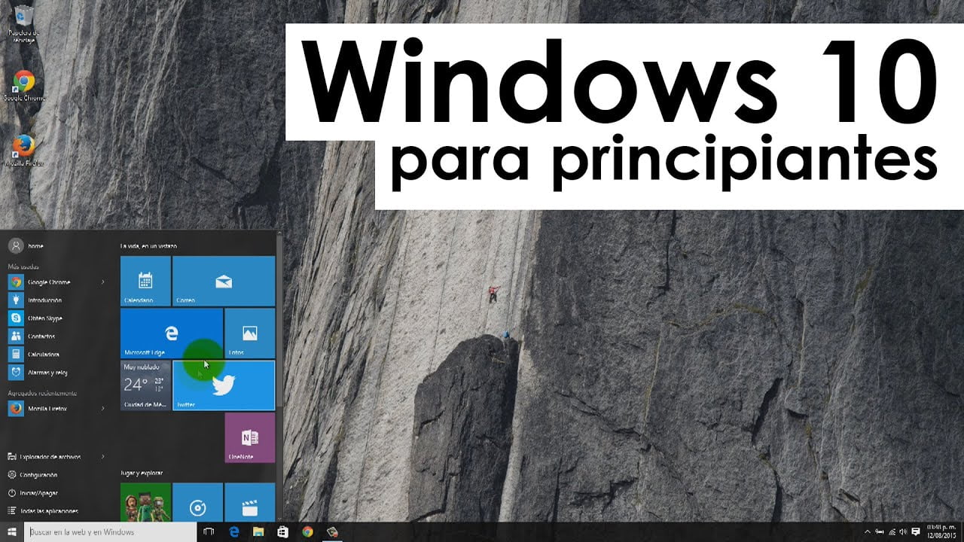This screenshot has width=964, height=542.
Task: Open Edge from the taskbar
Action: [x=234, y=532]
